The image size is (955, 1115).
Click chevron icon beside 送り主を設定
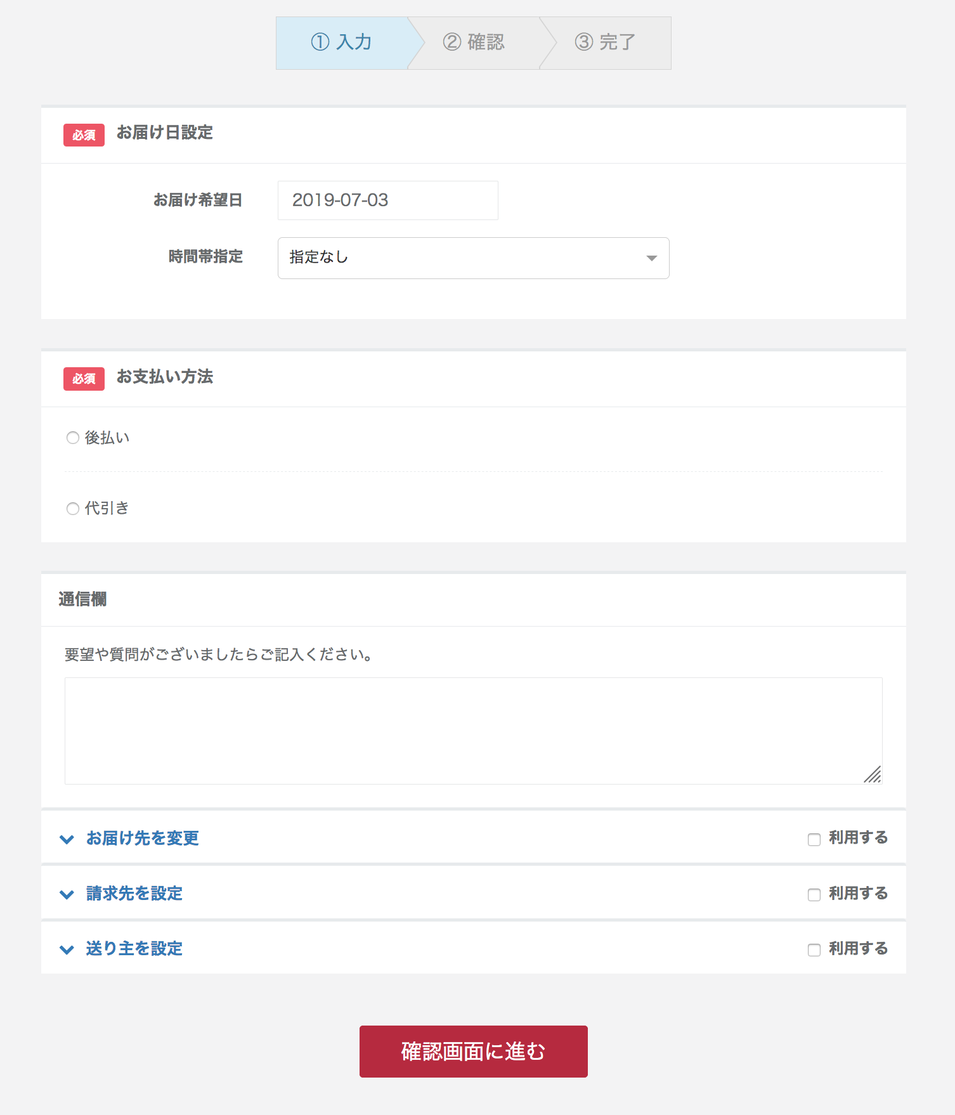click(67, 949)
